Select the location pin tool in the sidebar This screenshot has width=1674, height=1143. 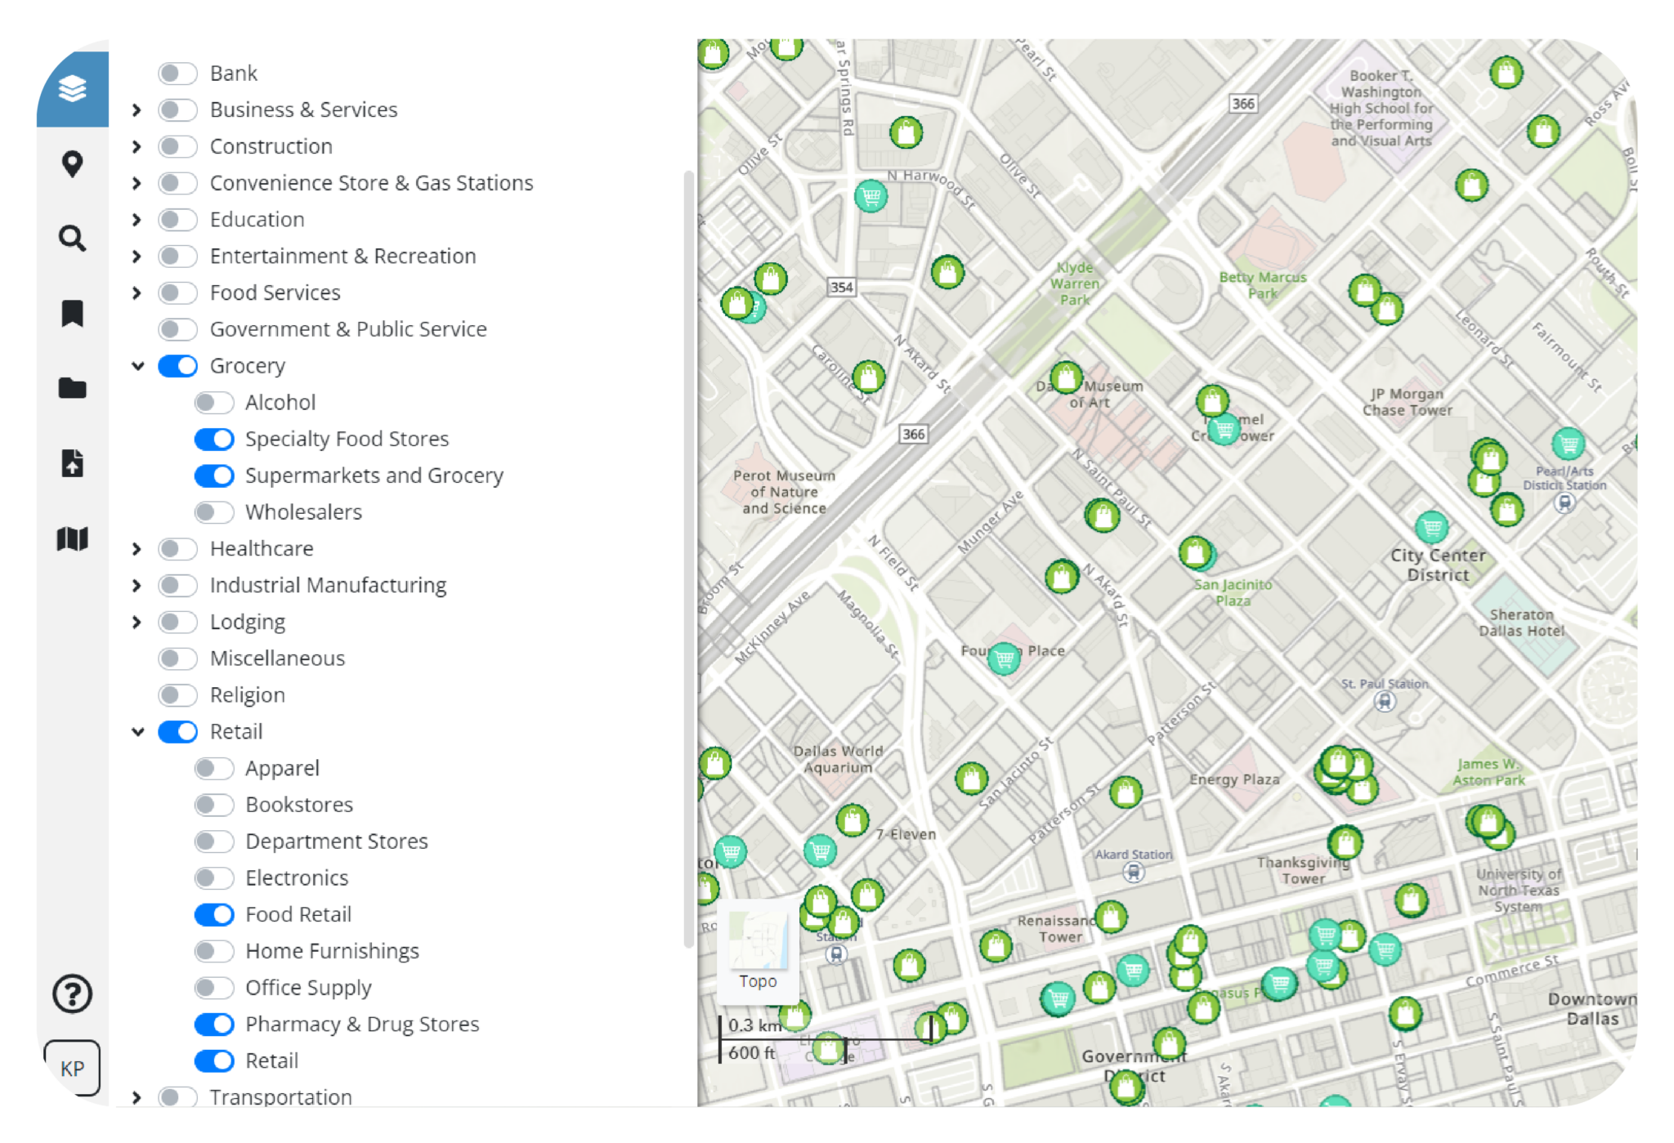tap(72, 163)
